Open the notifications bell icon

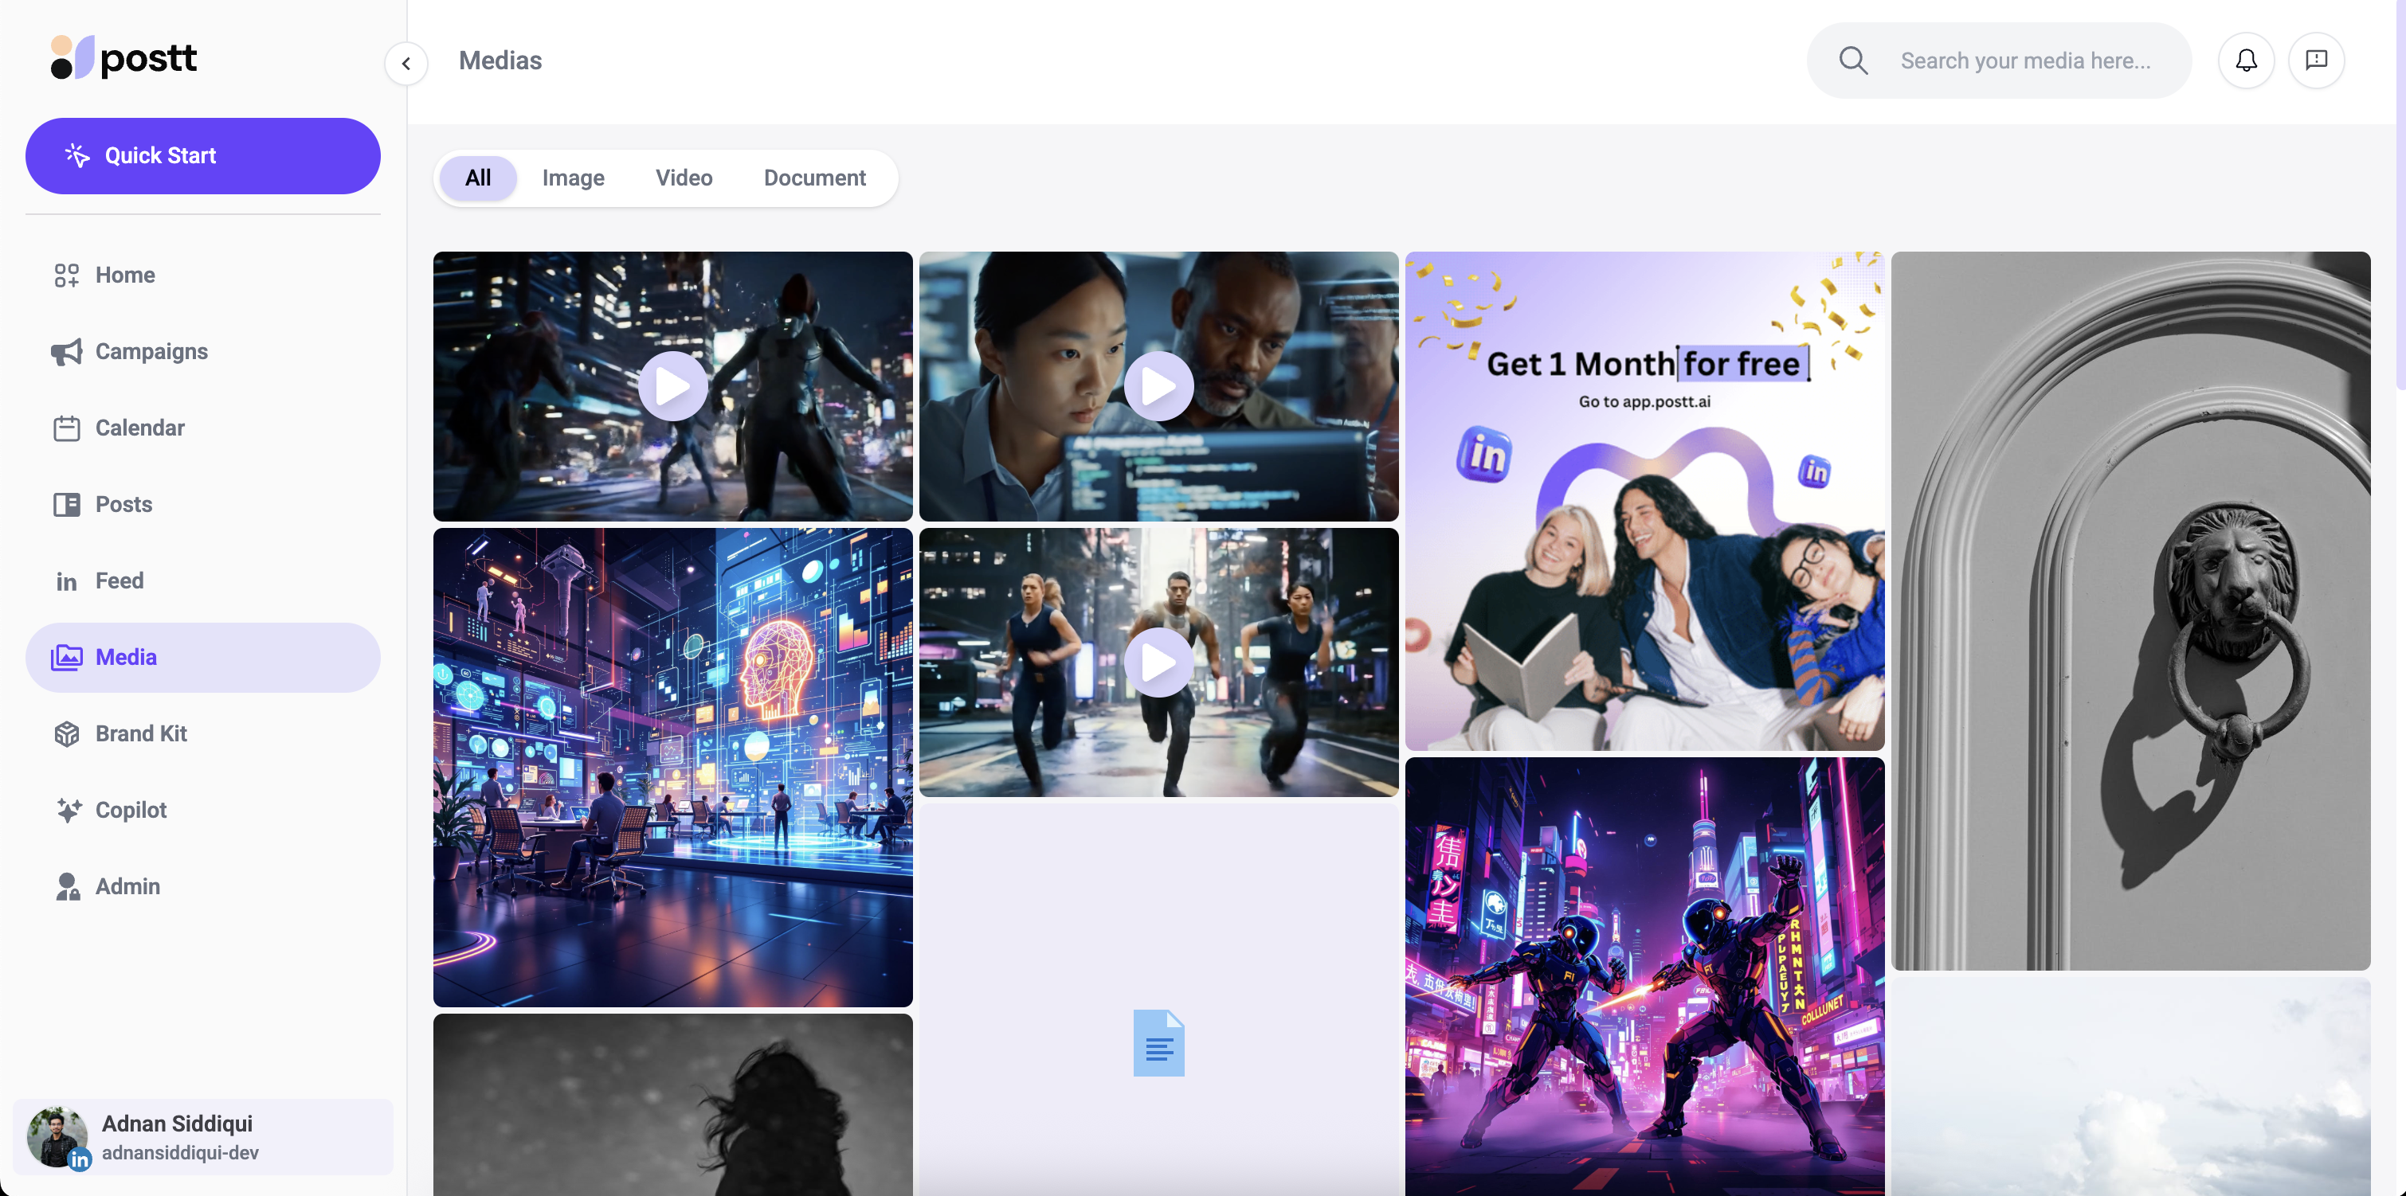(x=2245, y=61)
